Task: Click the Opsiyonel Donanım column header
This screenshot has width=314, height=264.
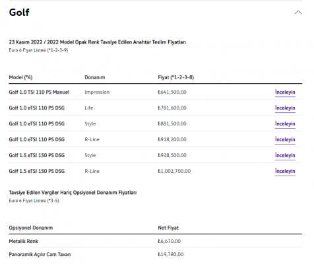Action: [x=31, y=228]
